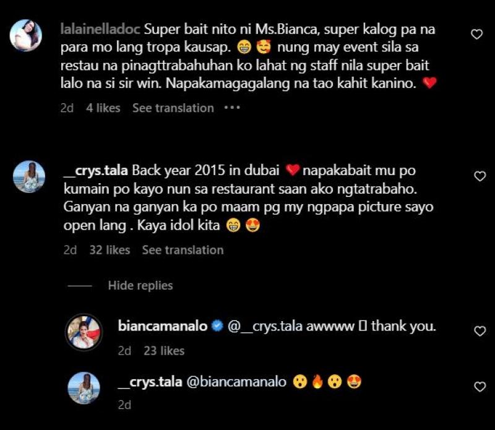See translation of __crys.tala's comment
Screen dimensions: 495x430
point(183,250)
